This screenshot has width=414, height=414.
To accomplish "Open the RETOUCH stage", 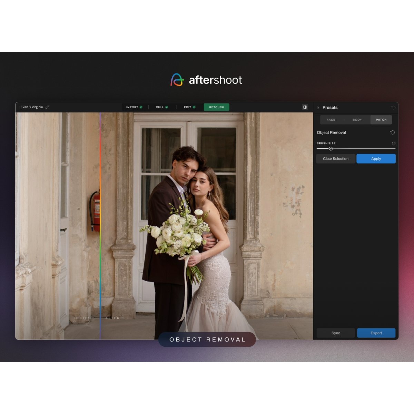I will tap(216, 107).
